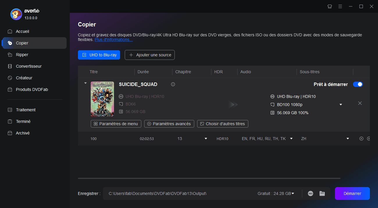Viewport: 378px width, 208px height.
Task: Click the BD100 1080p output size icon
Action: tap(272, 105)
